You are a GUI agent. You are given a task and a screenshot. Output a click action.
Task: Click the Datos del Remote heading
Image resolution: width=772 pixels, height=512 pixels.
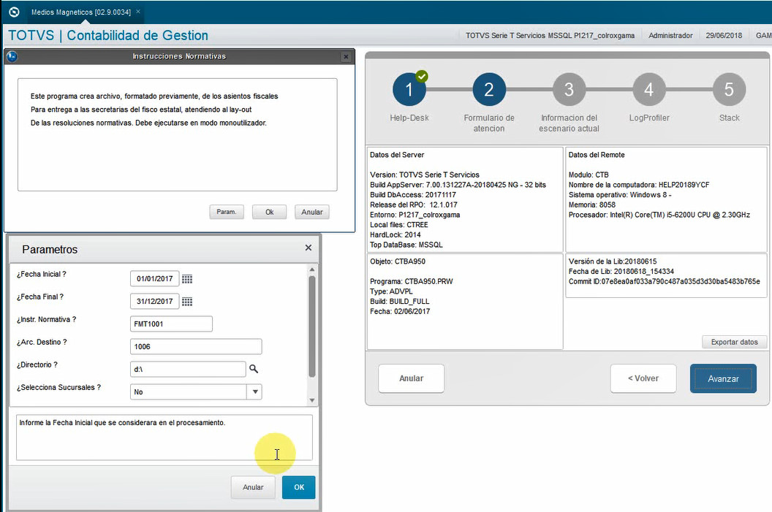[x=597, y=155]
